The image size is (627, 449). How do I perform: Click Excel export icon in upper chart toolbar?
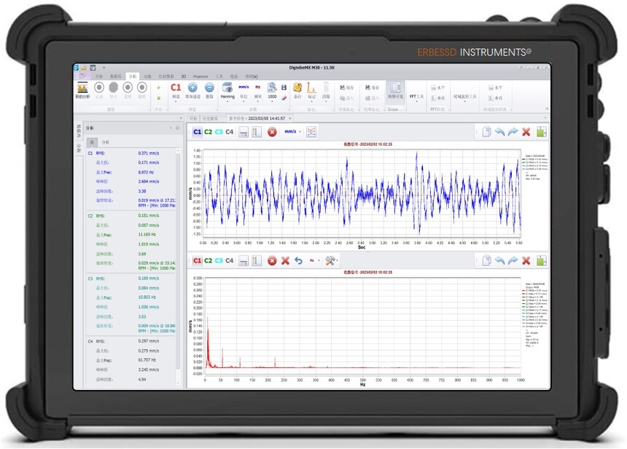click(542, 132)
